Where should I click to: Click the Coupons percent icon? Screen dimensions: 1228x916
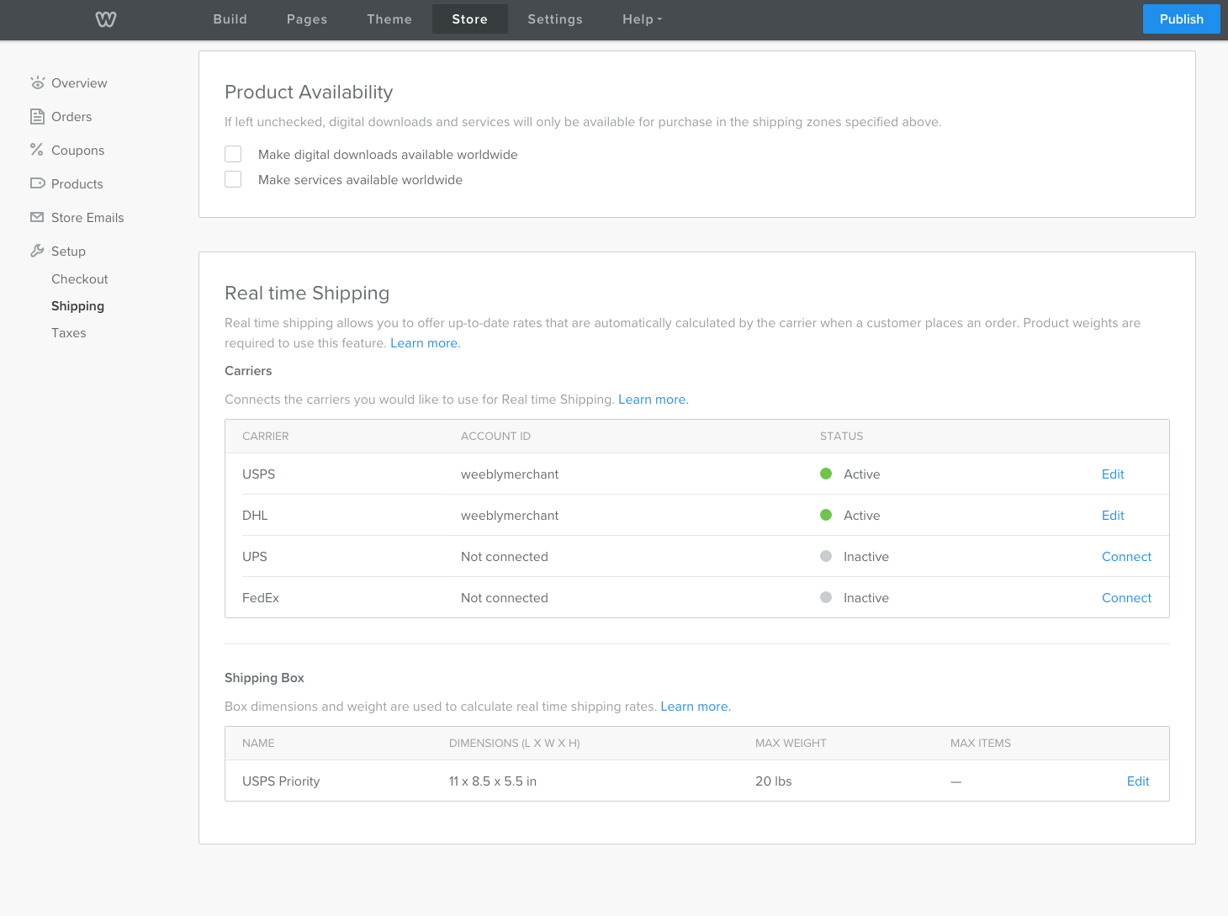(37, 150)
